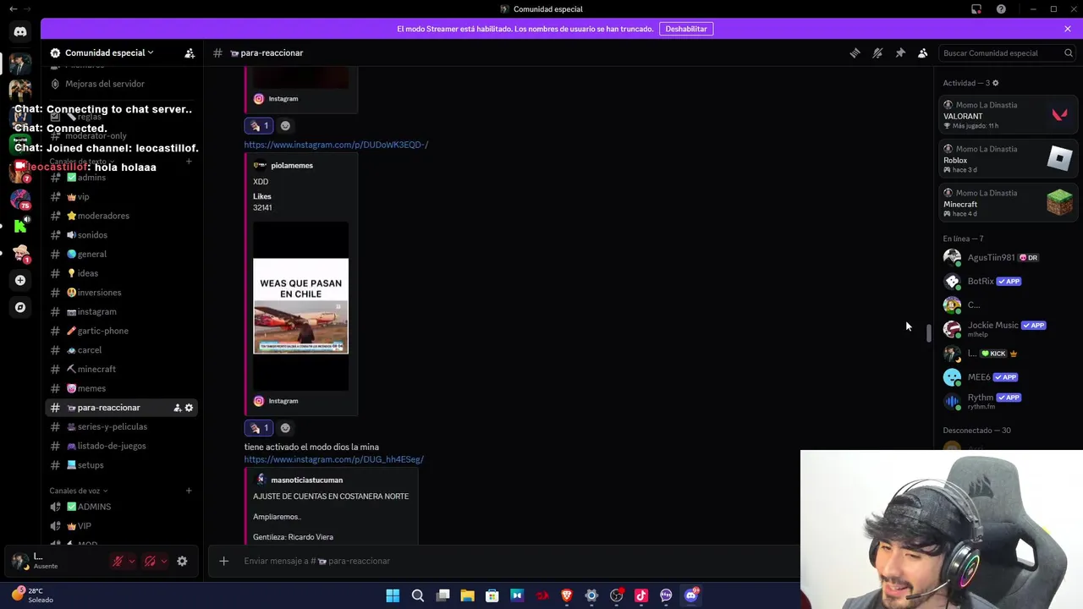Open Roblox activity card

[1009, 159]
